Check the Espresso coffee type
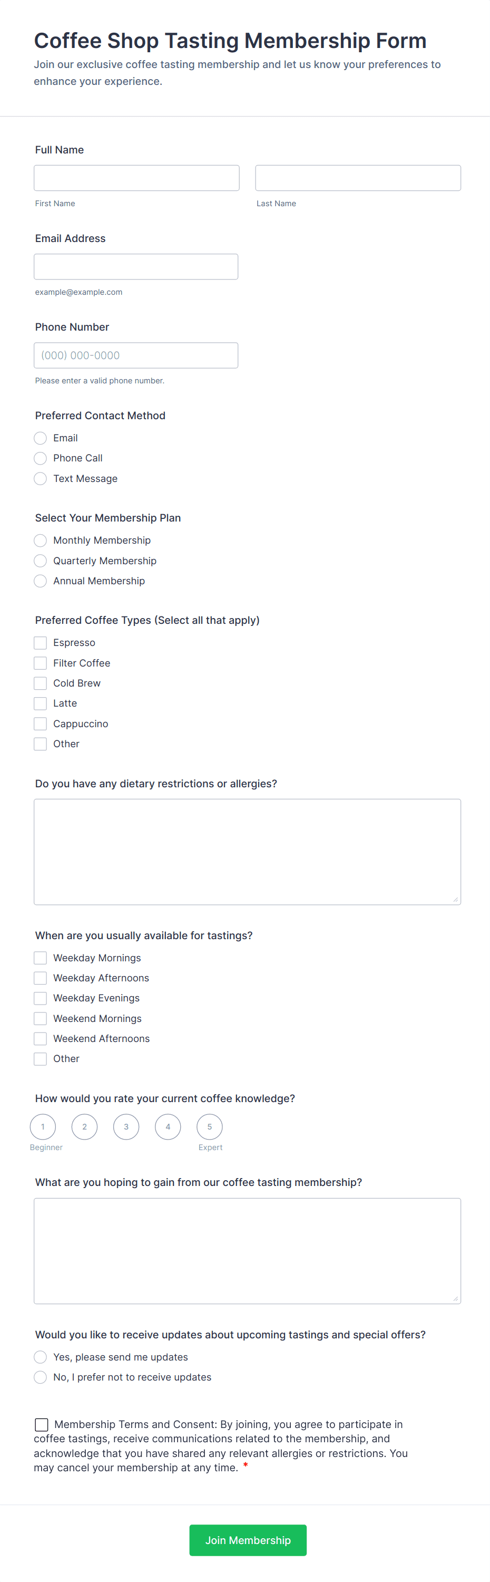The image size is (490, 1582). click(x=41, y=643)
